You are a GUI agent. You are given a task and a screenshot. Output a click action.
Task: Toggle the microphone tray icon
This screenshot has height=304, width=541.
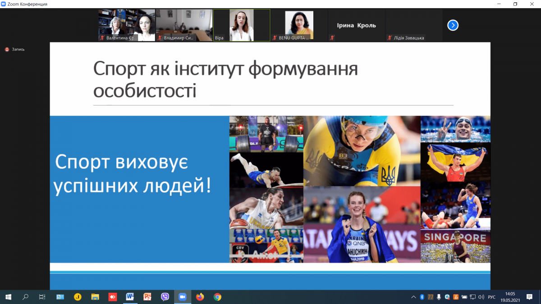click(x=439, y=297)
